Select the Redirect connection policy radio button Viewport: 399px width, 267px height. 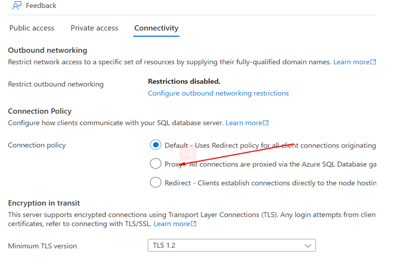click(x=156, y=183)
